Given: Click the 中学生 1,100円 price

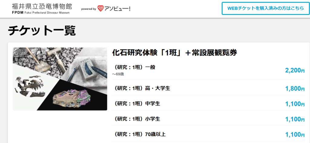Looking at the screenshot, I should [295, 104].
